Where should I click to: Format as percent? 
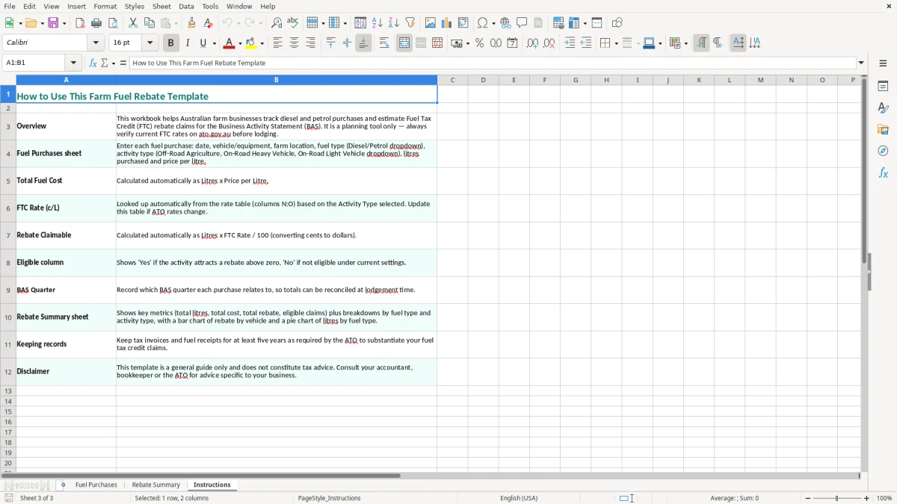pyautogui.click(x=480, y=43)
